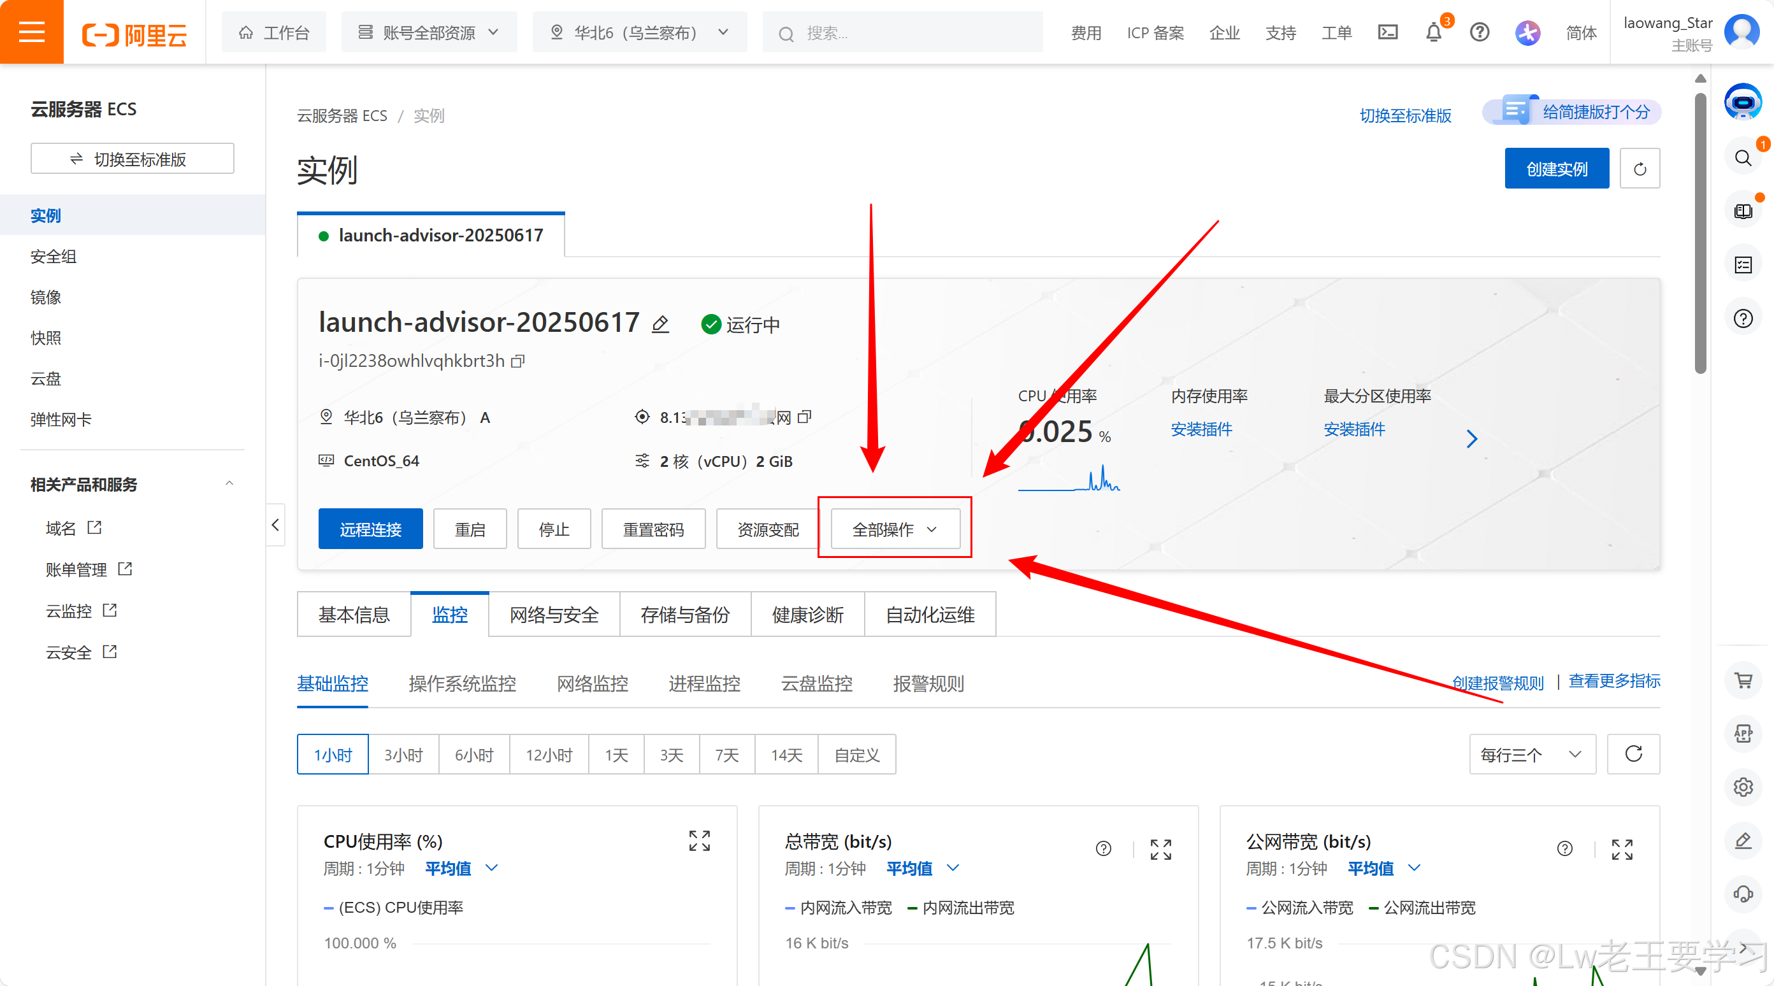Open the settings gear in right sidebar
The height and width of the screenshot is (986, 1774).
(1743, 787)
